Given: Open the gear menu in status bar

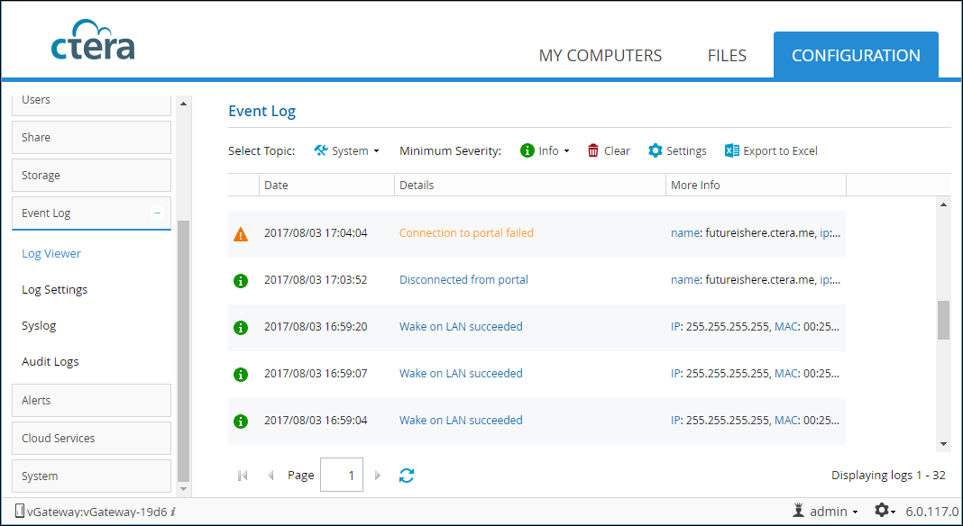Looking at the screenshot, I should click(x=885, y=510).
